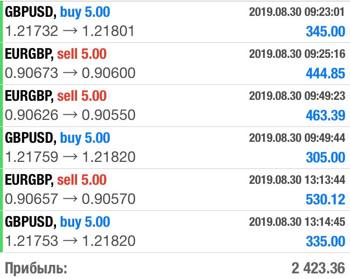Select the EURGBP sell trade at 09:25:16
Image resolution: width=350 pixels, height=279 pixels.
point(175,63)
